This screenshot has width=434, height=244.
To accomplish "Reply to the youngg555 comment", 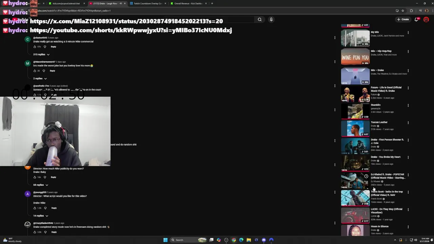I will click(54, 208).
